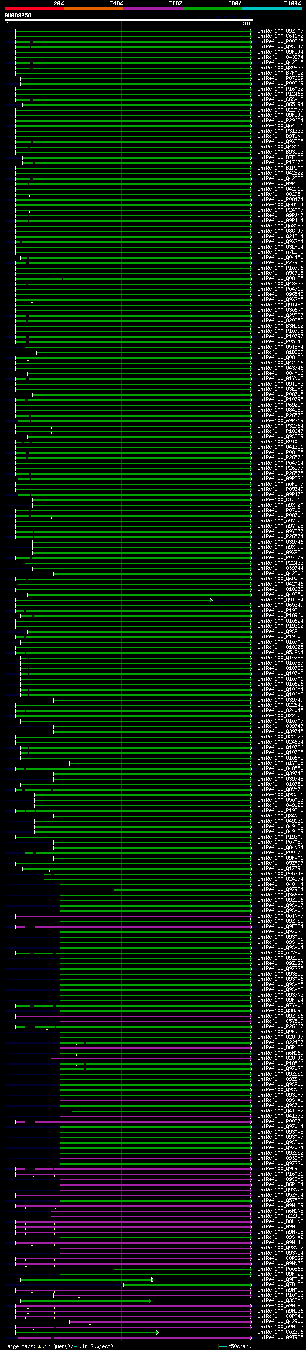Screen dimensions: 306x1350
Task: Click the UniRef100_B1PLM0 label
Action: 280,168
